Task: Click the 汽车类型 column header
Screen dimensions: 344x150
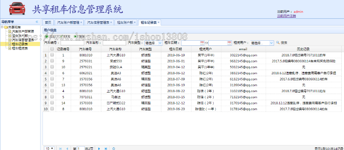Action: click(x=146, y=49)
